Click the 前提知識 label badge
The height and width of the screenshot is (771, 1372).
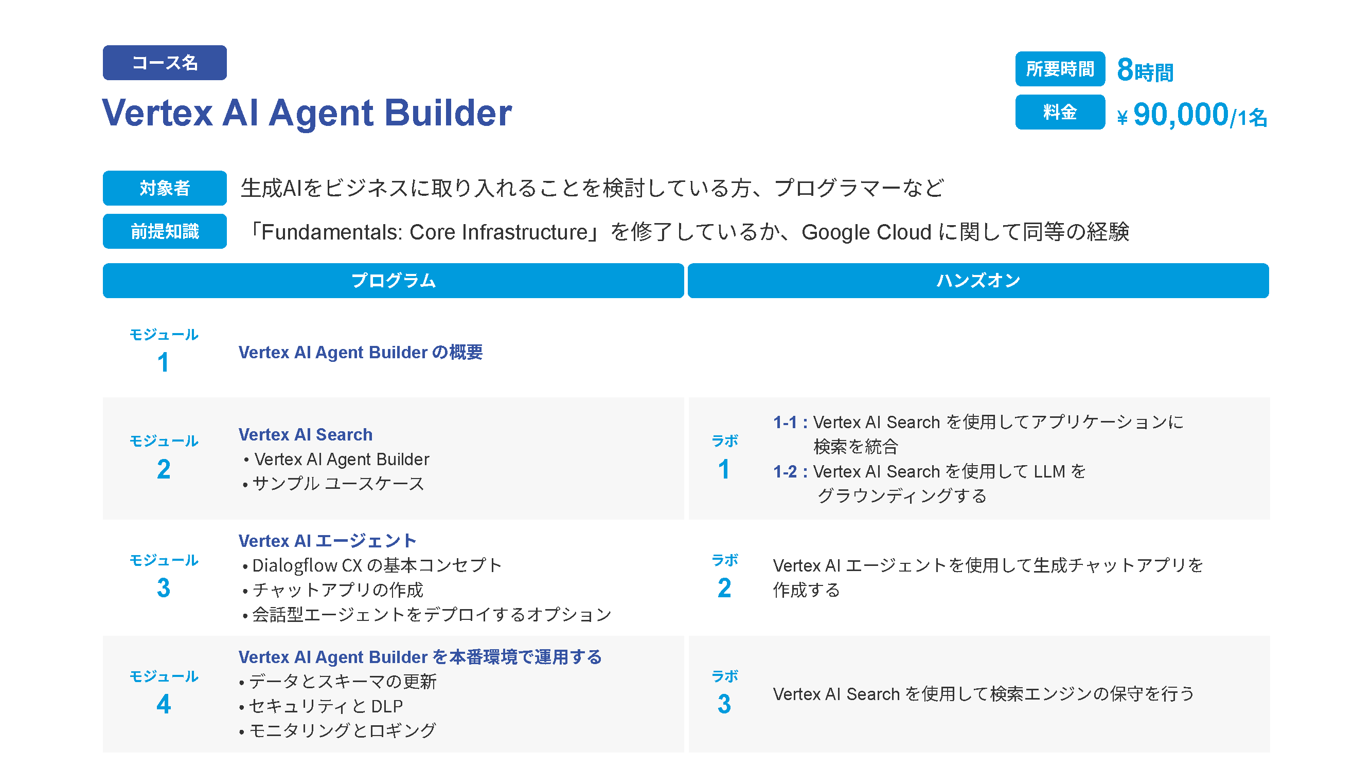pyautogui.click(x=165, y=231)
